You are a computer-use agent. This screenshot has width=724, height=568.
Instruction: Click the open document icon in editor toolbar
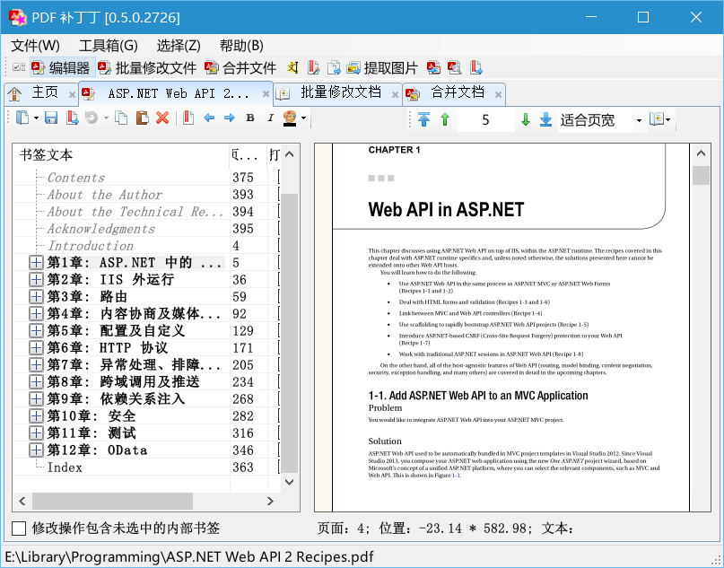[x=22, y=118]
